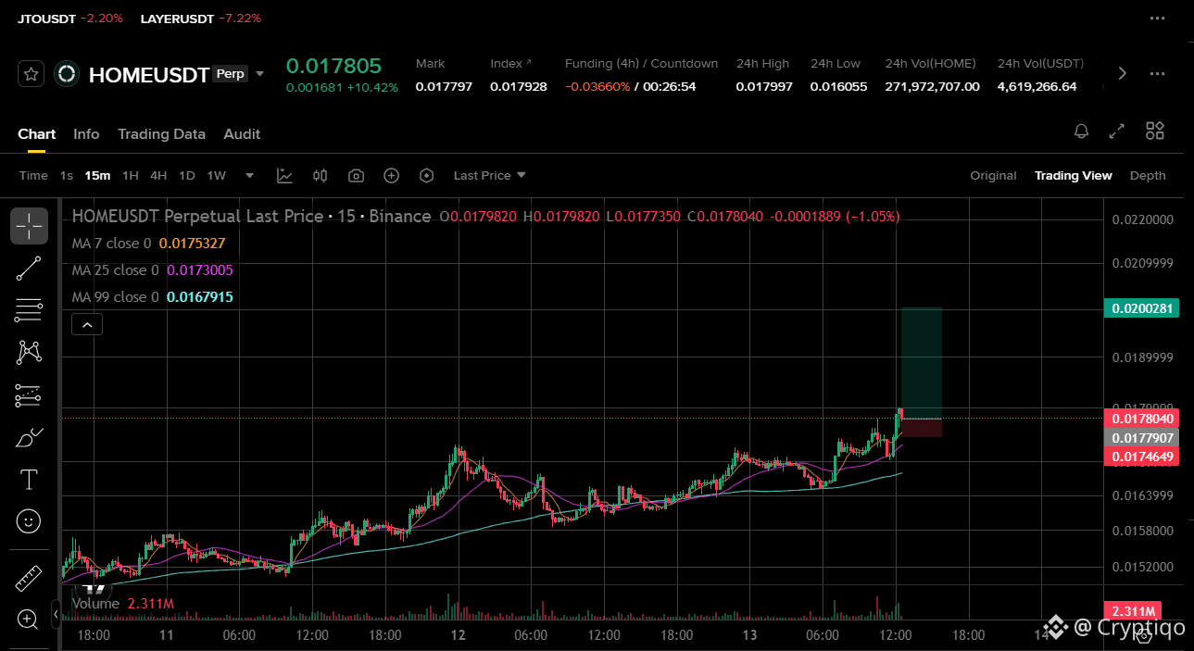
Task: Select the XABCD pattern tool
Action: (30, 353)
